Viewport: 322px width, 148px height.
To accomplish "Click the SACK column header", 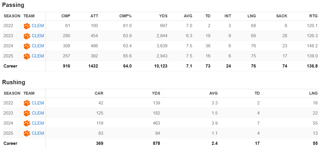I will click(x=281, y=16).
